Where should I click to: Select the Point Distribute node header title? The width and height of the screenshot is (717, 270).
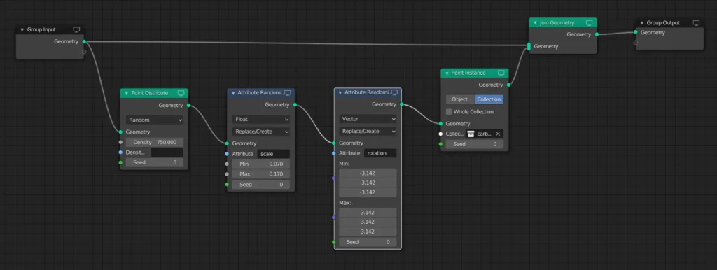pyautogui.click(x=150, y=93)
